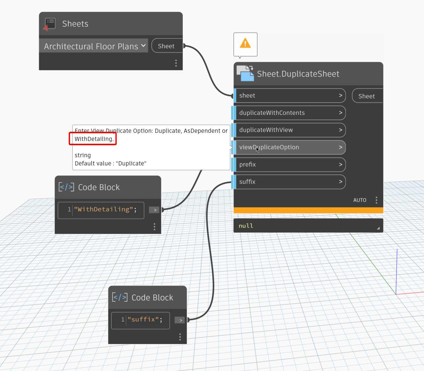Expand the chevron on suffix input
This screenshot has height=371, width=424.
tap(340, 182)
